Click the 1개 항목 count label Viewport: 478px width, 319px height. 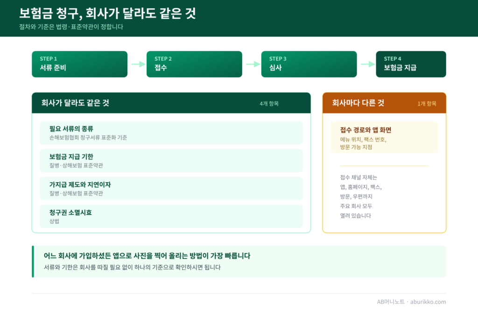point(427,104)
